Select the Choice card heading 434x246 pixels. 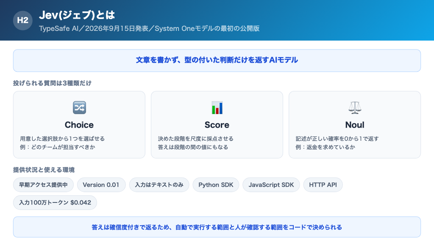tap(79, 125)
